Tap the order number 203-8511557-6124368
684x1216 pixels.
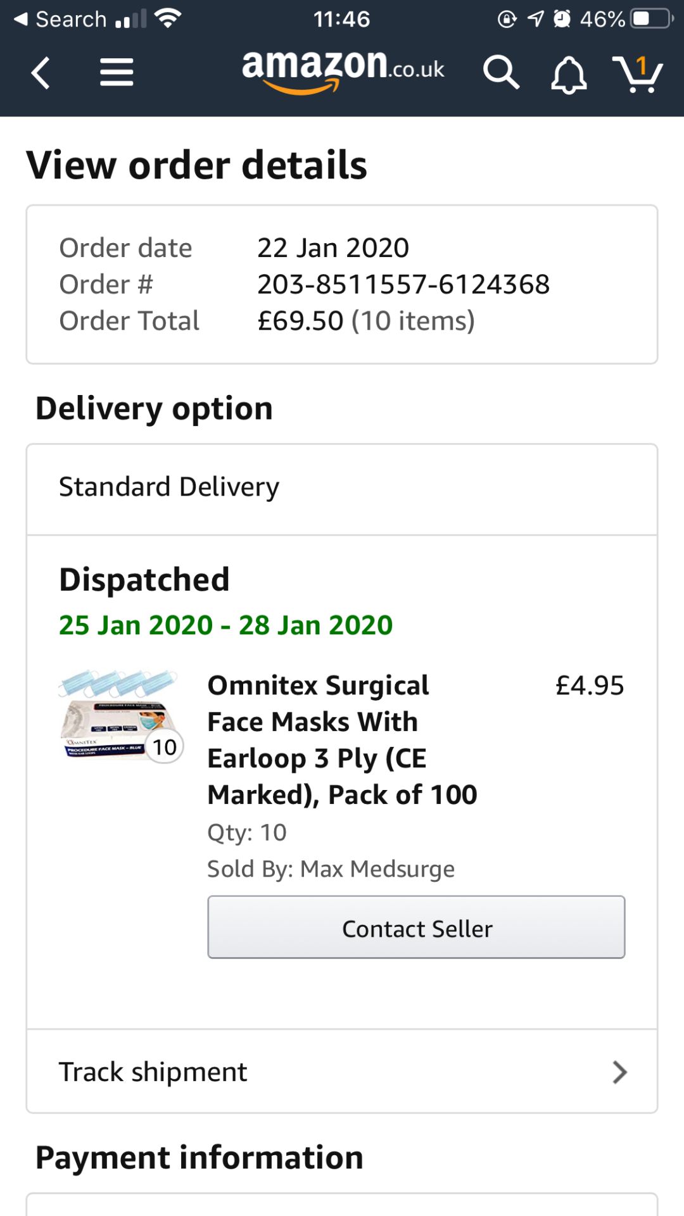(x=403, y=284)
